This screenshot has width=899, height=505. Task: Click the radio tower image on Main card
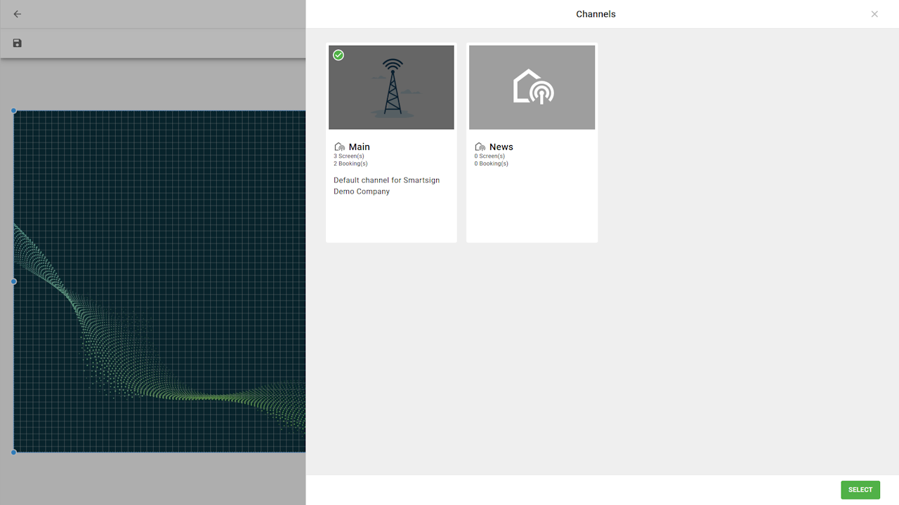point(392,88)
